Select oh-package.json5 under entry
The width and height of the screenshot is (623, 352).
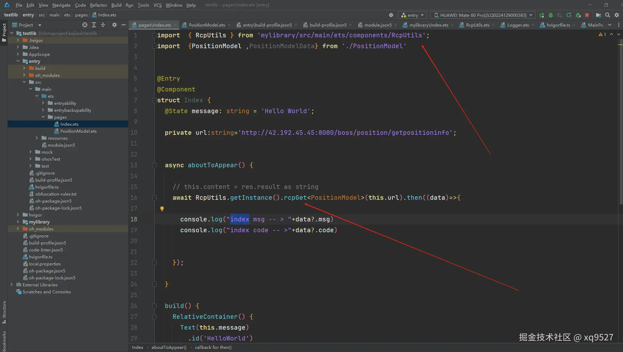[x=53, y=201]
